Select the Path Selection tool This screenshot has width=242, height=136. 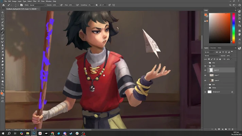point(2,74)
